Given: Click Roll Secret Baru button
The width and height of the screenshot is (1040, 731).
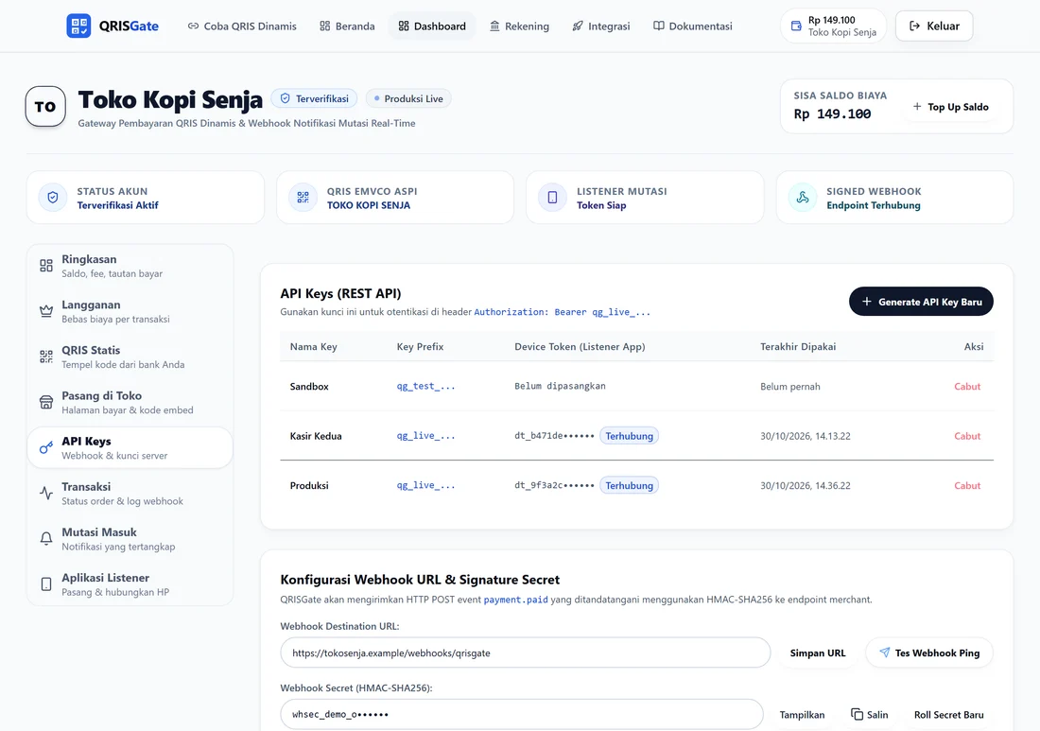Looking at the screenshot, I should tap(948, 714).
